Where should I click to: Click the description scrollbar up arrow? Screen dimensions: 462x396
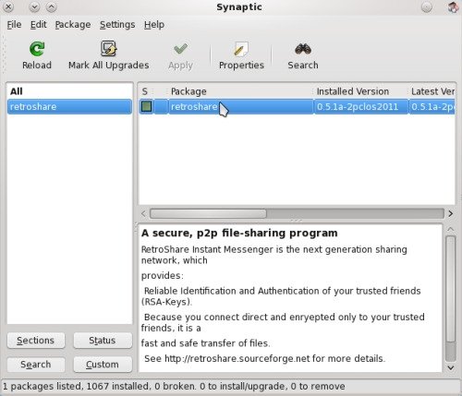click(x=451, y=229)
